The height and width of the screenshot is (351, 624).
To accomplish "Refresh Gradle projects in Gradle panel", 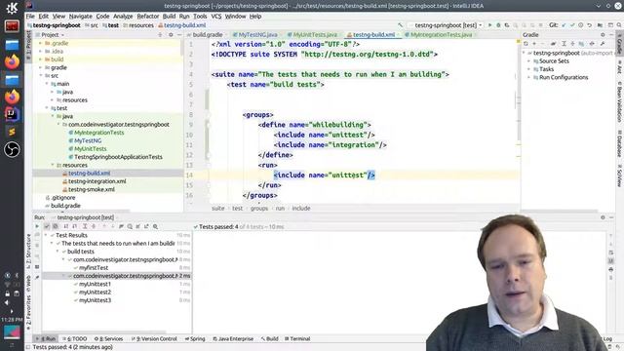I will pyautogui.click(x=526, y=43).
